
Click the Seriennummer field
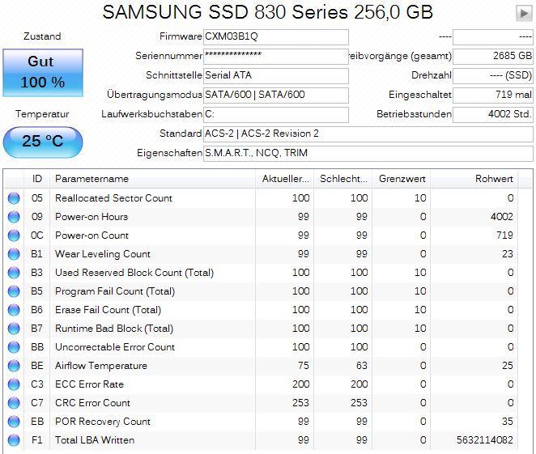[x=275, y=56]
